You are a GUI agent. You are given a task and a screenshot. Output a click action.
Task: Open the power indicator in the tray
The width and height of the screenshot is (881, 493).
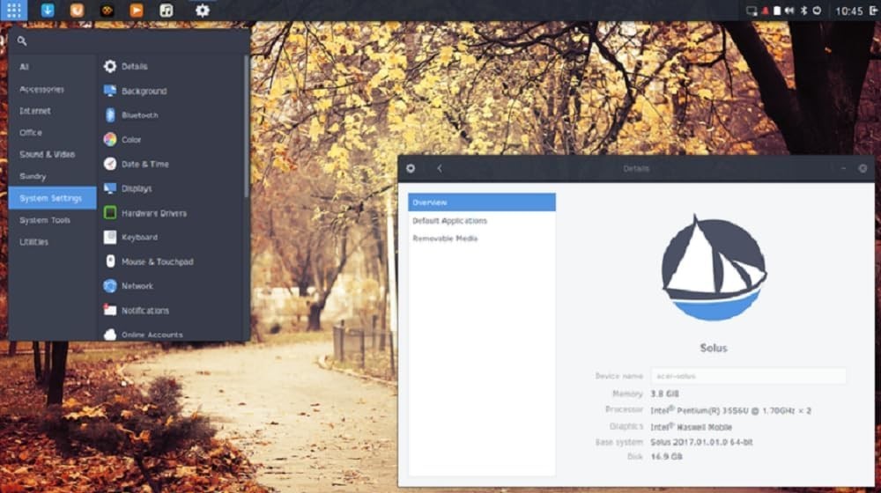click(x=817, y=11)
